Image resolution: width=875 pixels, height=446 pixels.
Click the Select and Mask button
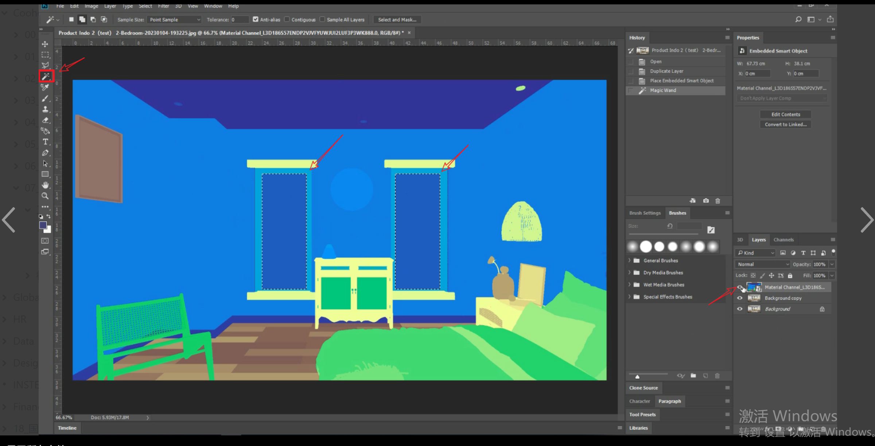[x=397, y=20]
